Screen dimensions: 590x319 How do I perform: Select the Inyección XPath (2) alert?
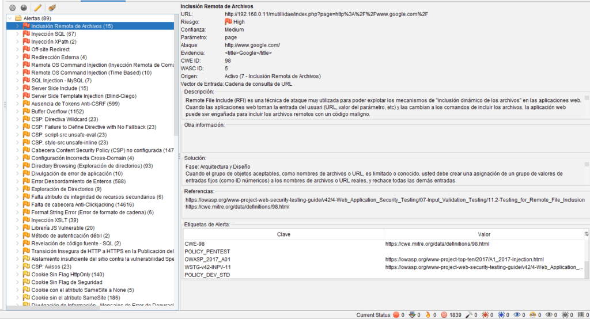pyautogui.click(x=54, y=41)
